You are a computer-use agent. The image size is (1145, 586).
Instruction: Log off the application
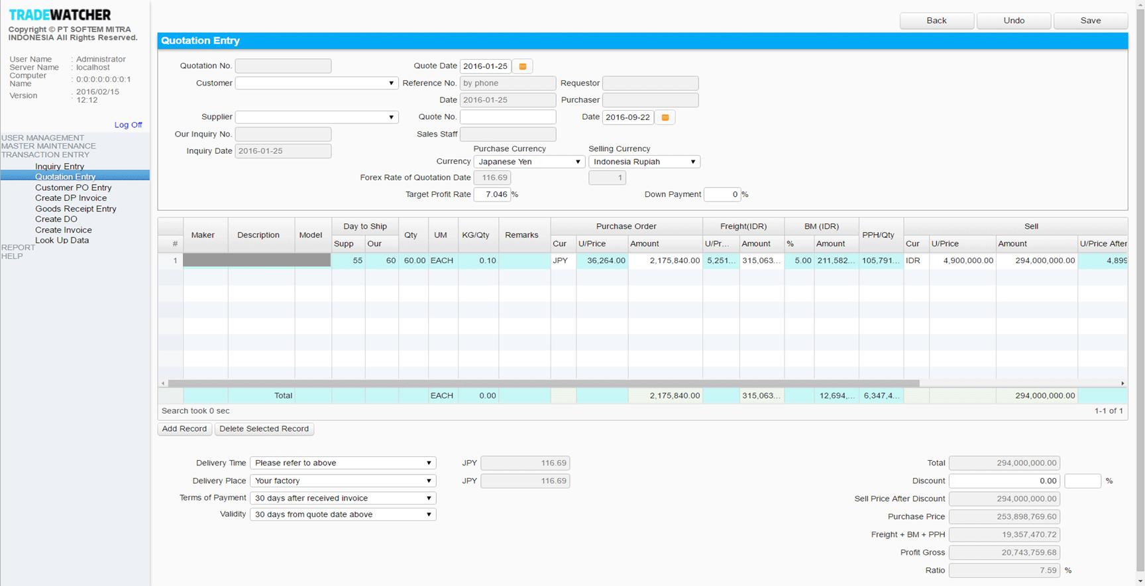(x=128, y=125)
